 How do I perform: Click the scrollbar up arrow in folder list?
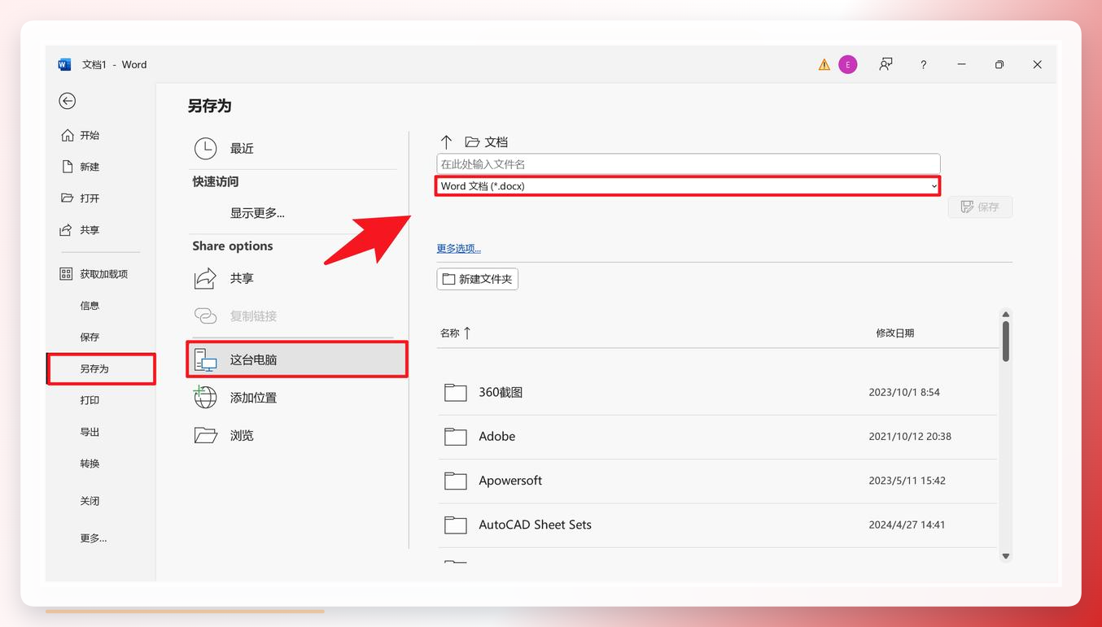(1006, 315)
